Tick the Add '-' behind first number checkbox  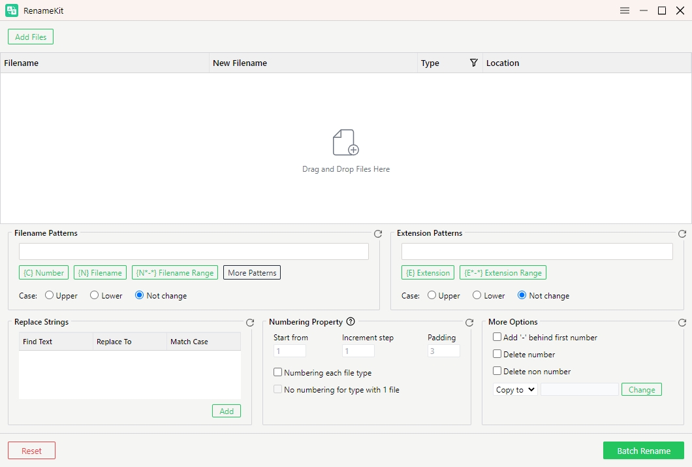(497, 337)
